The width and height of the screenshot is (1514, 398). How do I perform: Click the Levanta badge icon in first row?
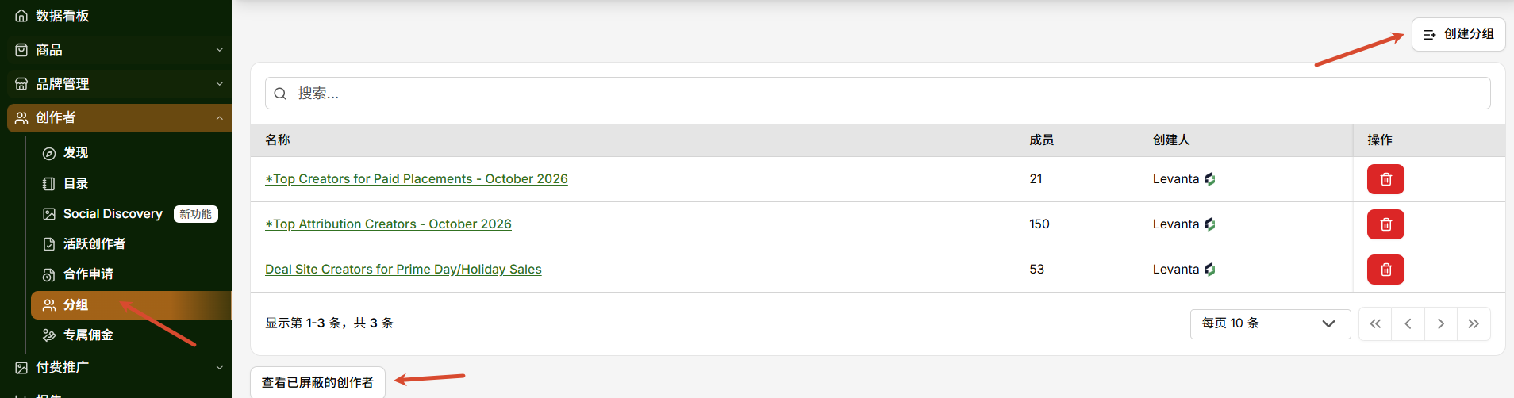(x=1210, y=179)
